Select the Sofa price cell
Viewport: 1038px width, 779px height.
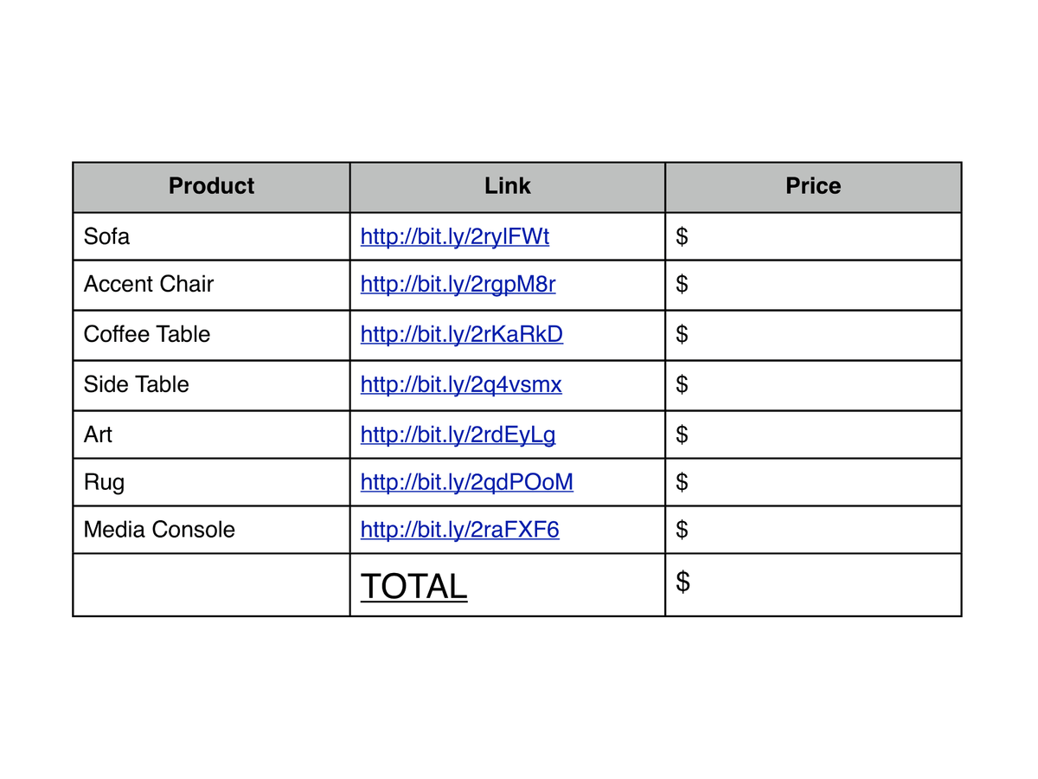pos(813,236)
